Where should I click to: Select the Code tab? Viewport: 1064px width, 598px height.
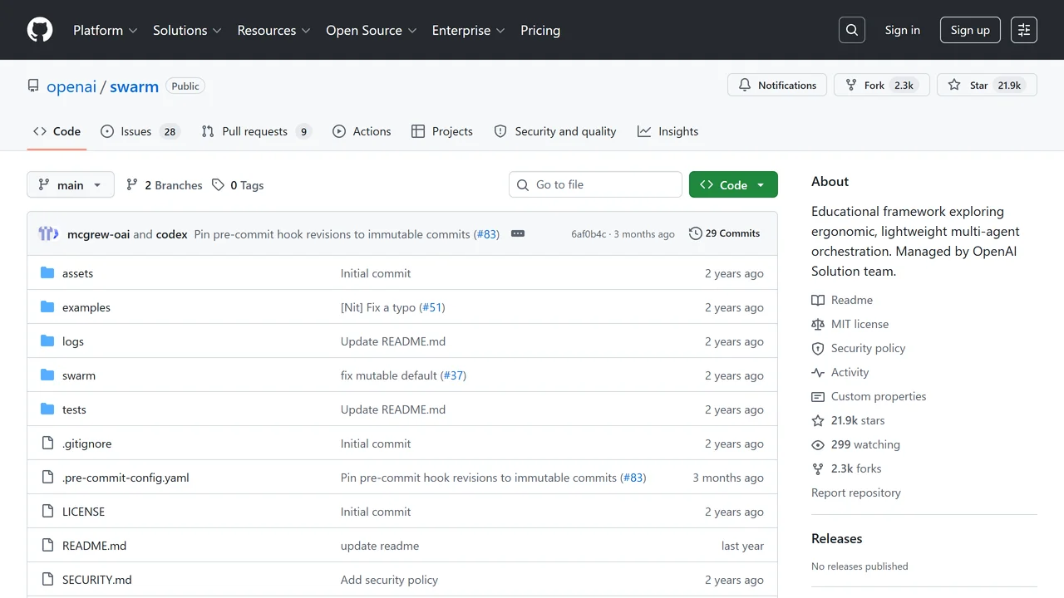tap(57, 131)
